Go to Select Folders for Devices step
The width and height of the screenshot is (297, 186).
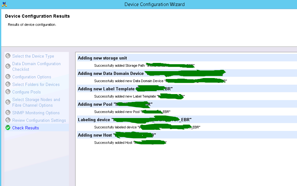pos(36,84)
